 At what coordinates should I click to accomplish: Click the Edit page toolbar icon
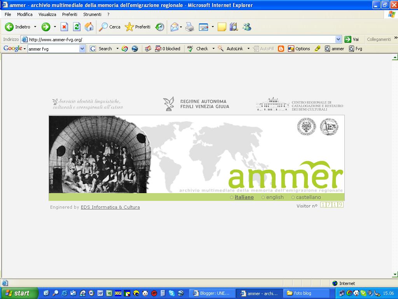pos(204,27)
